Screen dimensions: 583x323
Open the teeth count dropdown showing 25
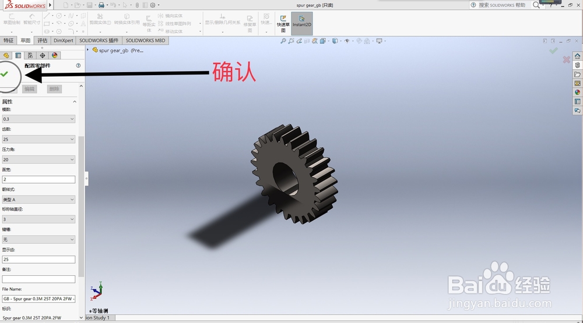[x=38, y=139]
